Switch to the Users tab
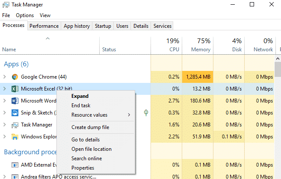 [x=122, y=26]
